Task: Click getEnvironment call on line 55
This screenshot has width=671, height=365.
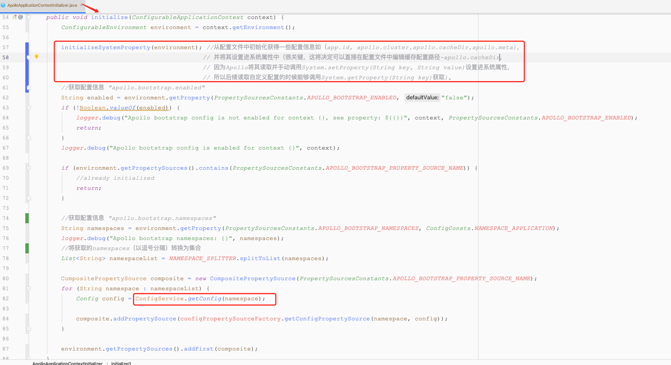Action: click(258, 27)
